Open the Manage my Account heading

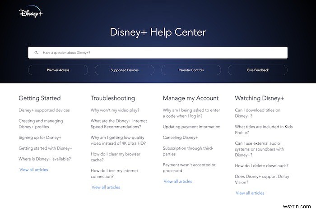(191, 98)
